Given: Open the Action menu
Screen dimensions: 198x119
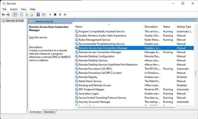Looking at the screenshot, I should tap(14, 9).
